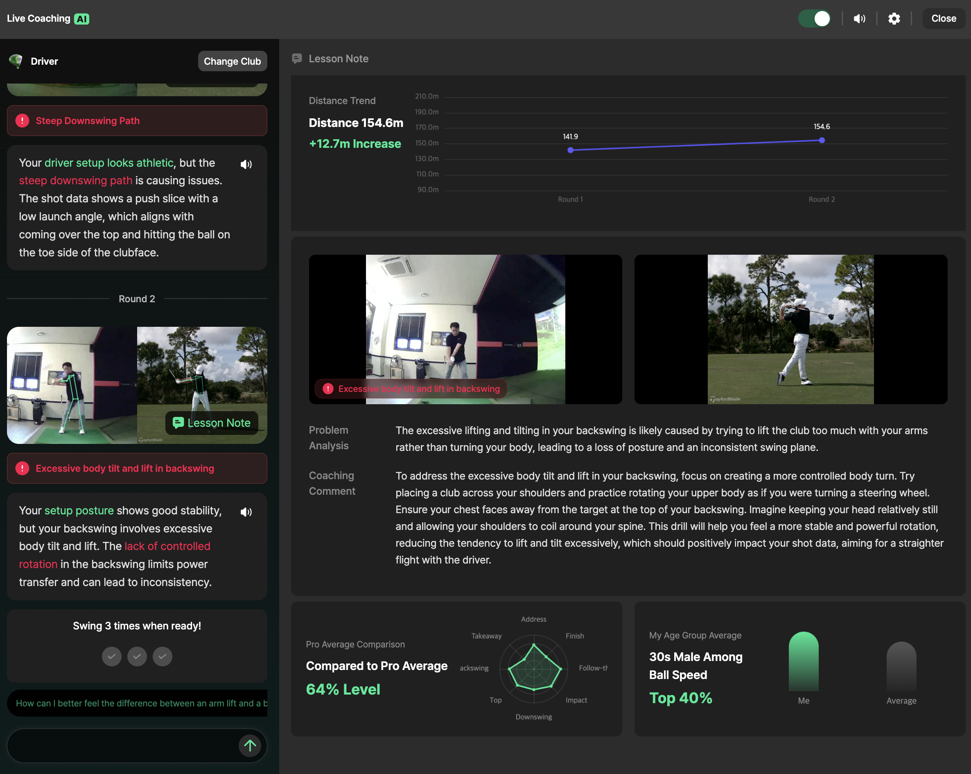Open settings via the gear icon
This screenshot has height=774, width=971.
[894, 18]
